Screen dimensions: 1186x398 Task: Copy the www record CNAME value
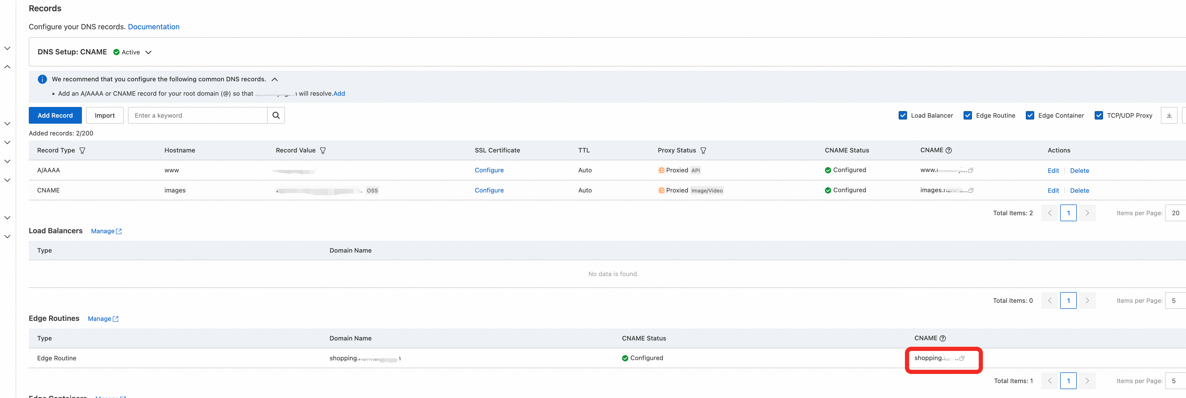[x=971, y=170]
